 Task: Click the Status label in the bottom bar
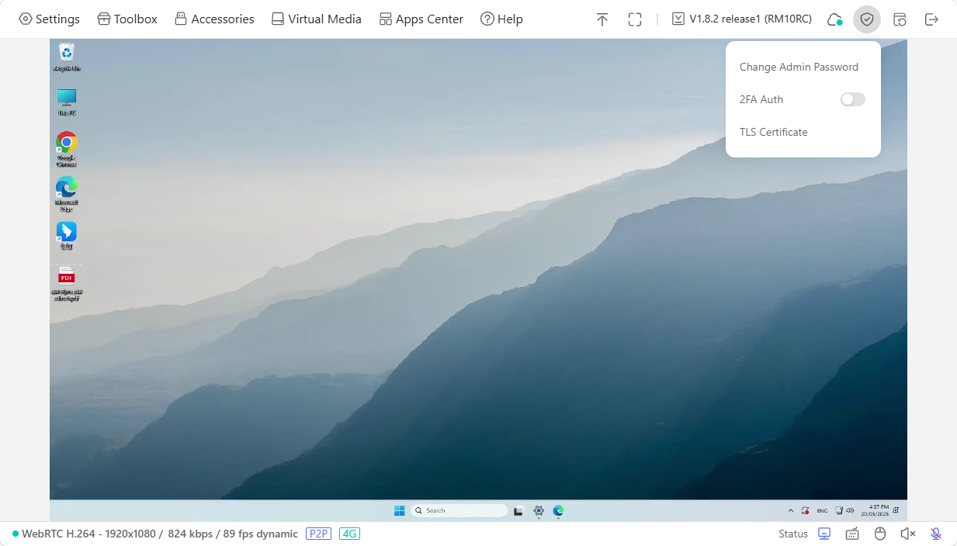[793, 534]
